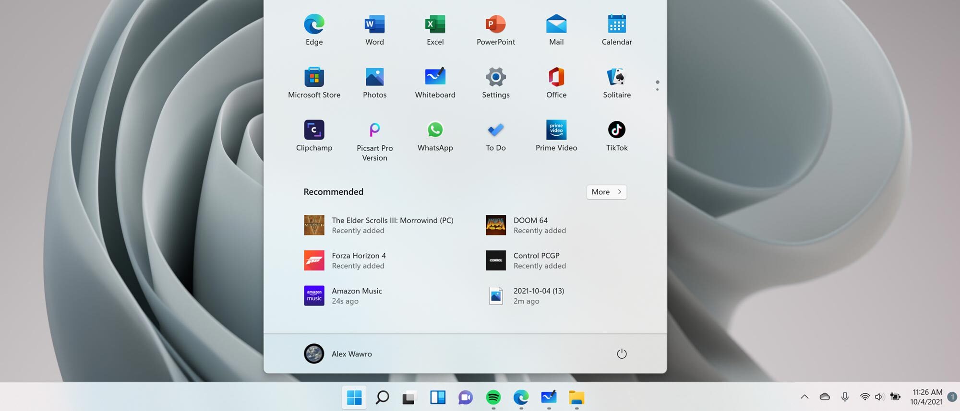Open Widgets from the taskbar
The width and height of the screenshot is (960, 411).
point(437,397)
